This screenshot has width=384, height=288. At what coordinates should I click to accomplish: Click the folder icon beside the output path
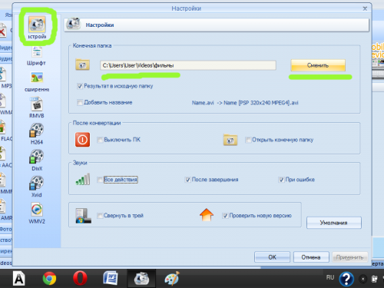[x=82, y=65]
